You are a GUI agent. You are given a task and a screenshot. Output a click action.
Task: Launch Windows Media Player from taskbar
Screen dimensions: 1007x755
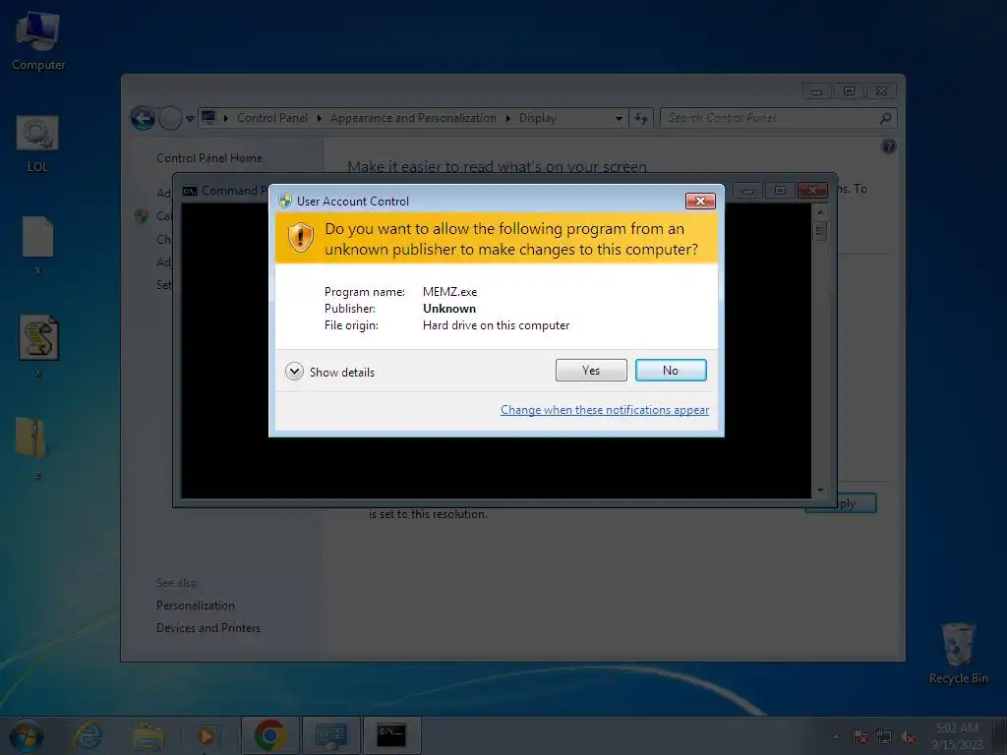tap(207, 735)
